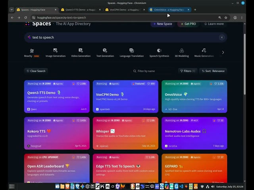Open the Chromium three-dot menu

tap(242, 17)
